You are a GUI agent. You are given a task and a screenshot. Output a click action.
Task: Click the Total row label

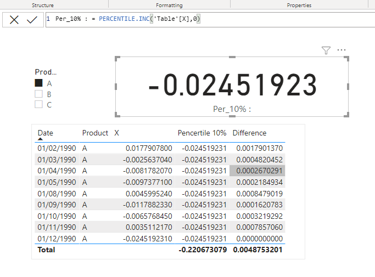point(47,250)
